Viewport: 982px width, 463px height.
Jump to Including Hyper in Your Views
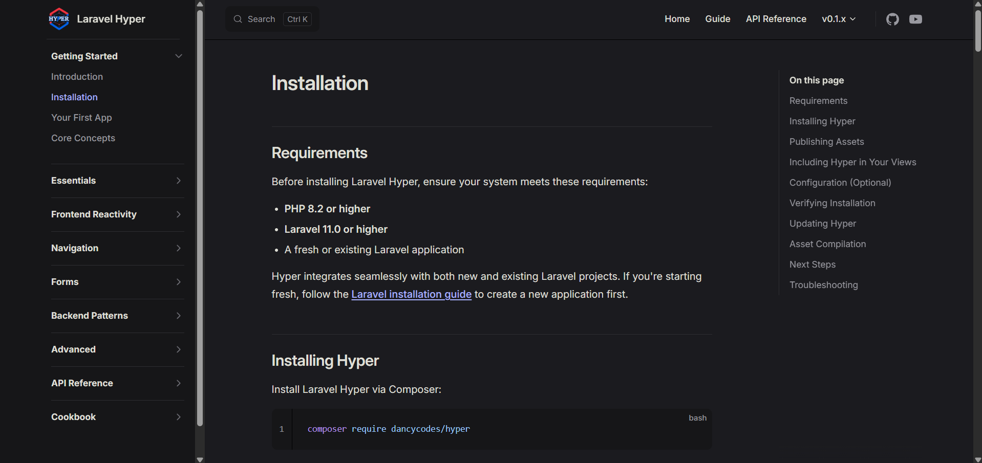tap(852, 162)
